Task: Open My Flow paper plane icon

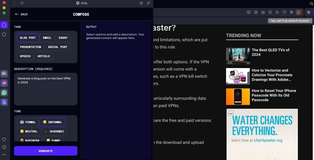Action: click(277, 12)
